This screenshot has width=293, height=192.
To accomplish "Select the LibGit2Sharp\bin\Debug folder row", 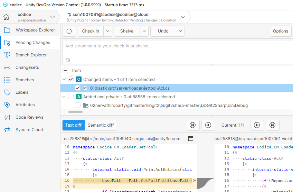I will tap(177, 106).
